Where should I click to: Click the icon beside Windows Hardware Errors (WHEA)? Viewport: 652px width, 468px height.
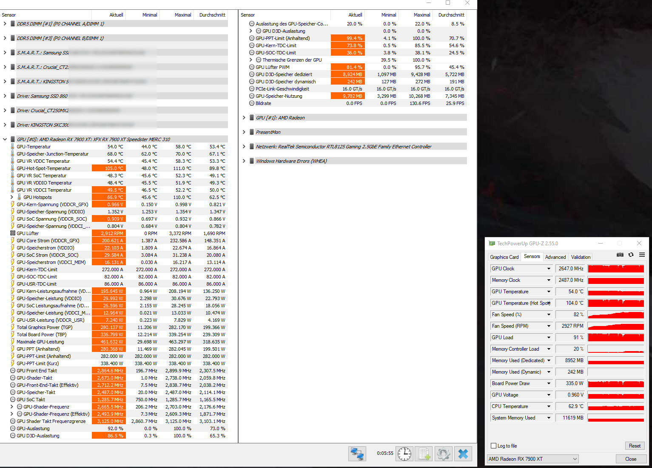coord(252,161)
